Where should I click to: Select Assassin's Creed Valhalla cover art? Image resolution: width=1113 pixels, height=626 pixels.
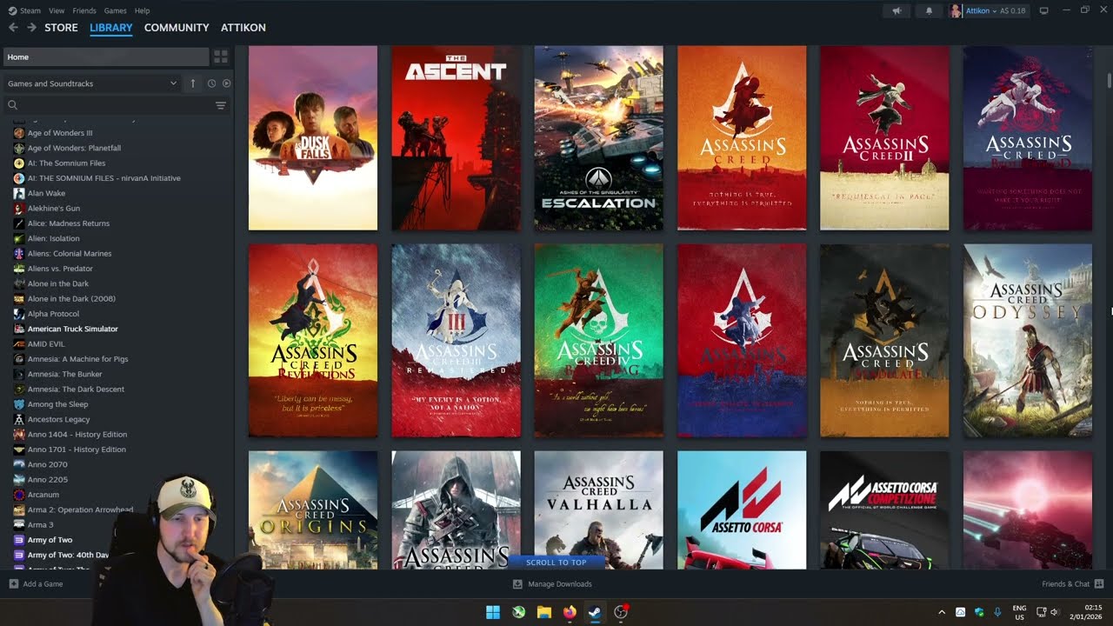598,509
